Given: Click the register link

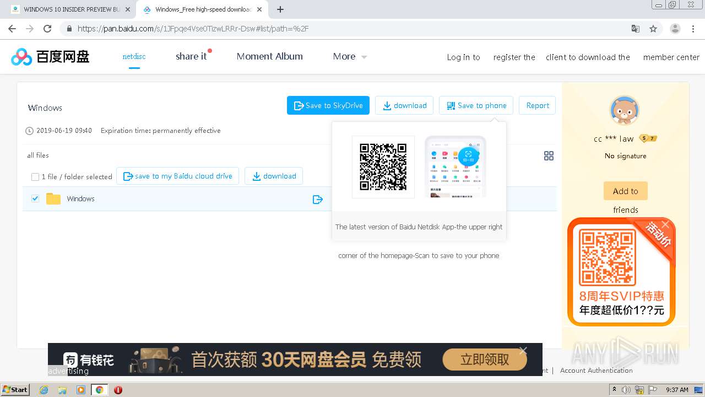Looking at the screenshot, I should [514, 57].
